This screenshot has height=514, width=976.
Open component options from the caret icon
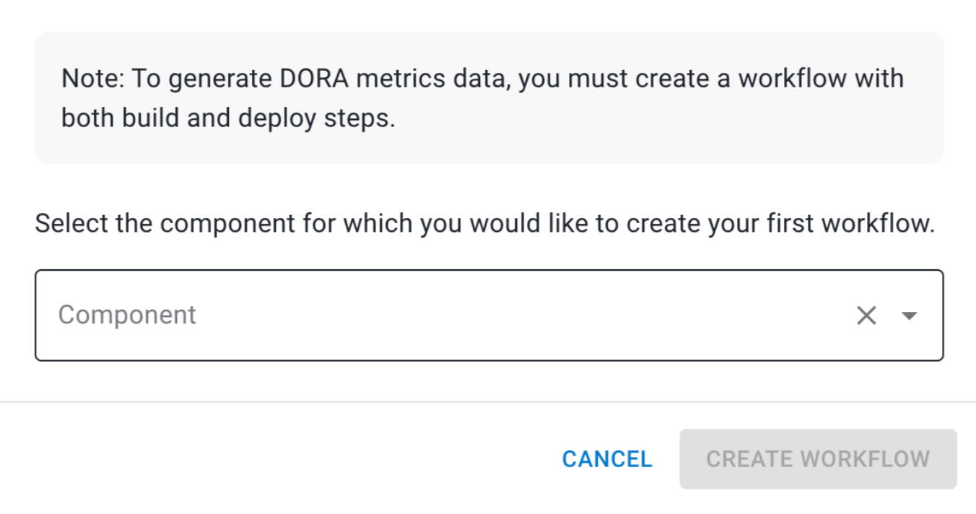pos(910,315)
